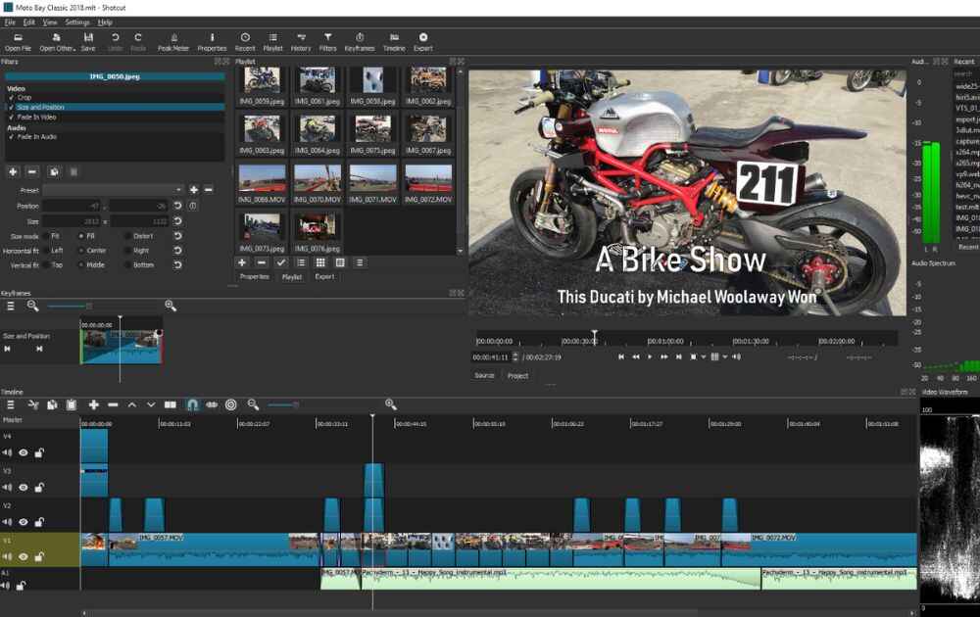The image size is (980, 617).
Task: Switch to the playlist panel Export tab
Action: click(x=324, y=276)
